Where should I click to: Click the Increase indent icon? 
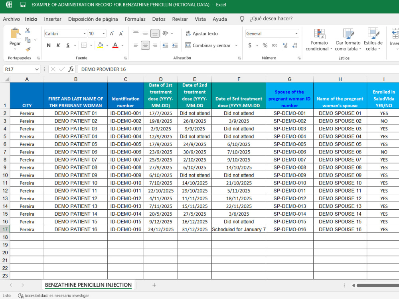point(175,45)
